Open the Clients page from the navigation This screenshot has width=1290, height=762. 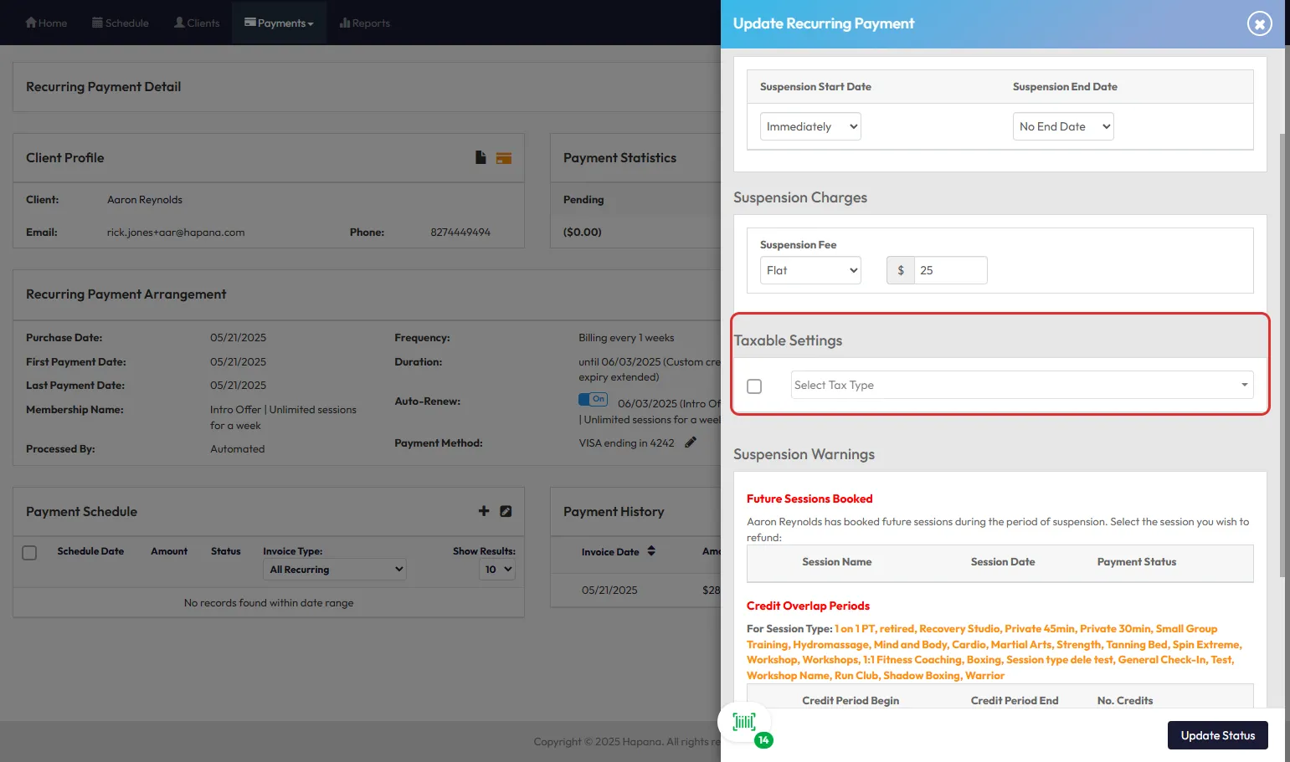[x=197, y=23]
